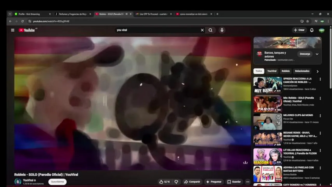Mute audio icon on Robleis tab

click(x=127, y=14)
